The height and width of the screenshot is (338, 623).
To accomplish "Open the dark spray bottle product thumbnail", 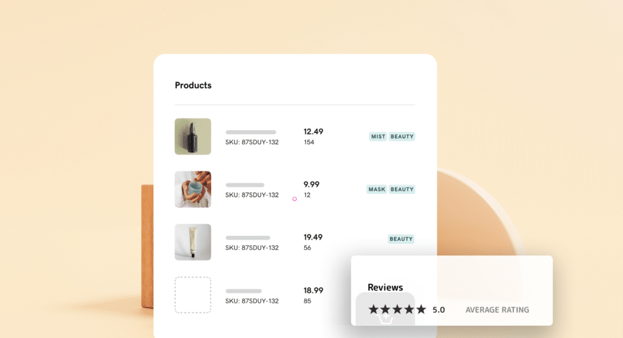I will pyautogui.click(x=193, y=136).
